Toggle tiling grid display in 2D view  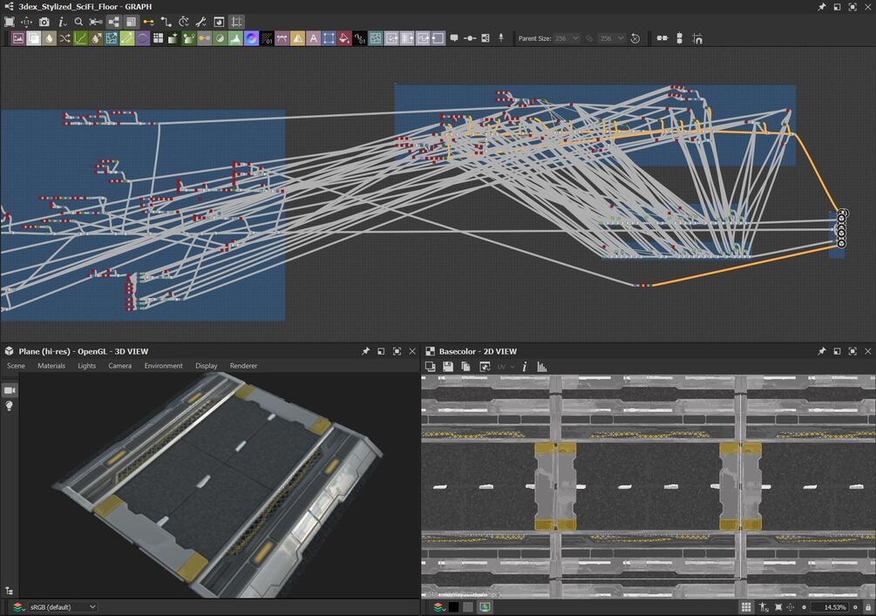click(x=746, y=607)
